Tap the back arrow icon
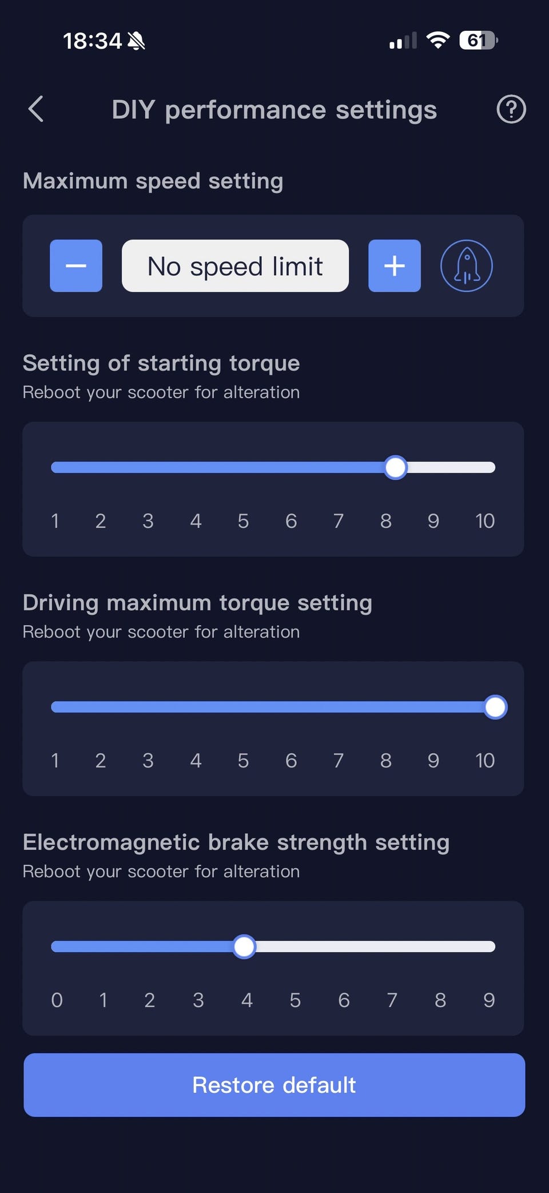 pyautogui.click(x=36, y=109)
